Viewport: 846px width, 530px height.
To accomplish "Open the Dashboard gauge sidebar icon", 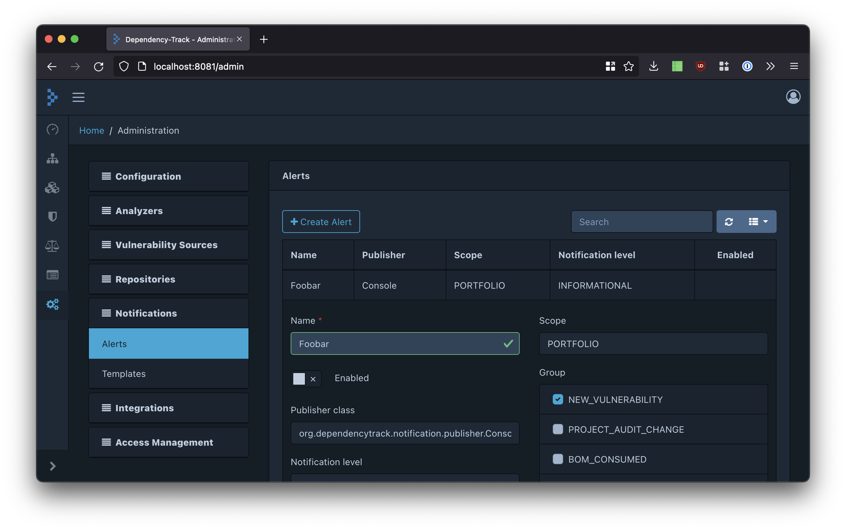I will 52,130.
